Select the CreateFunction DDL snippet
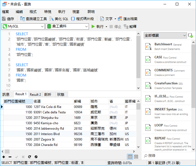This screenshot has height=166, width=196. click(167, 85)
